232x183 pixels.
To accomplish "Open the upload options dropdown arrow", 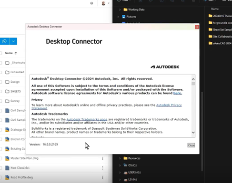I will [x=13, y=41].
